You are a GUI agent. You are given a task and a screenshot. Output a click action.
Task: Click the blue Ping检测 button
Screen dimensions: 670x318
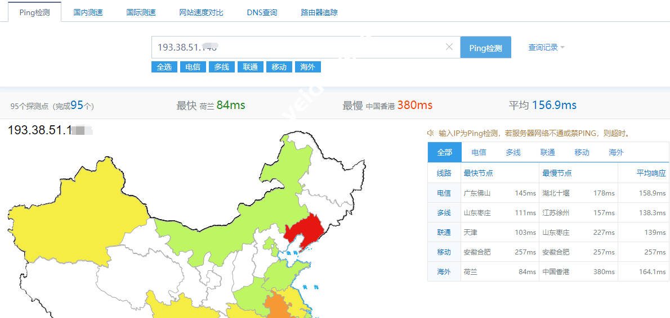click(x=485, y=47)
